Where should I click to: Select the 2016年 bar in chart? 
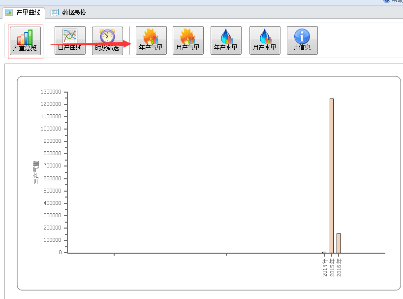point(339,243)
